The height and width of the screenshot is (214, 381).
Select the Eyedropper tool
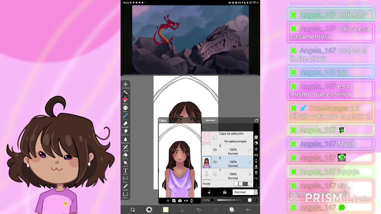coord(125,187)
